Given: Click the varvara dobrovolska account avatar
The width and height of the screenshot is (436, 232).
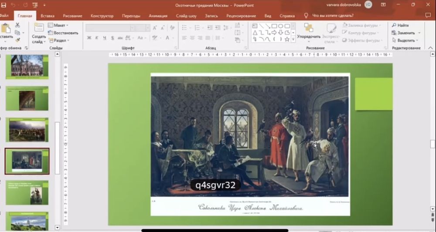Looking at the screenshot, I should click(368, 4).
